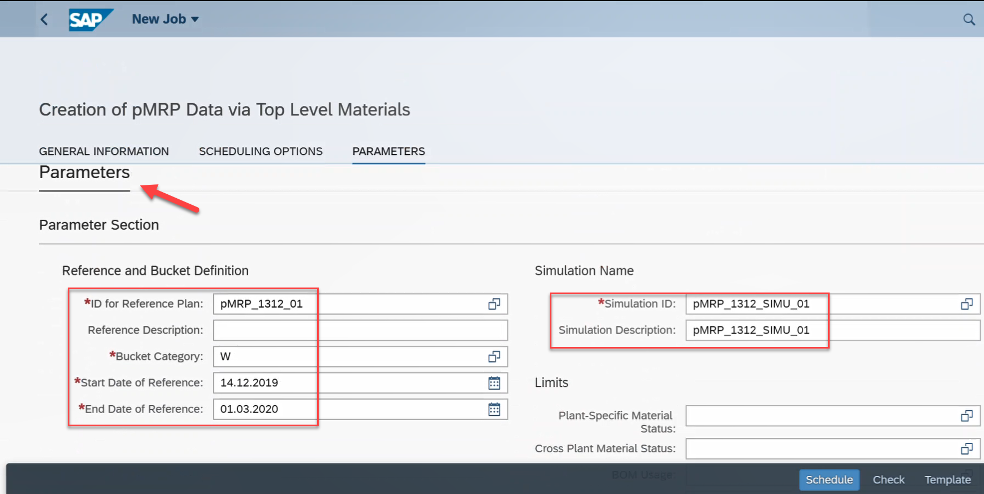Open value help for Simulation ID

pyautogui.click(x=966, y=304)
